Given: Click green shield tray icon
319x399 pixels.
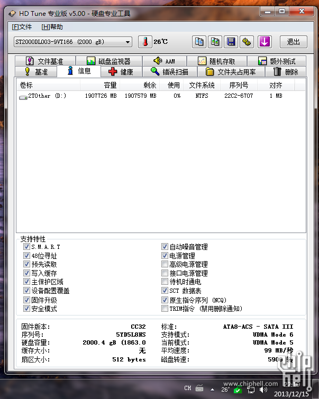Looking at the screenshot, I should [238, 389].
